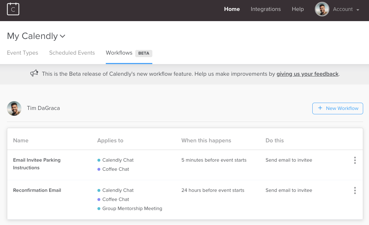
Task: Click the When this happens header
Action: (x=206, y=141)
